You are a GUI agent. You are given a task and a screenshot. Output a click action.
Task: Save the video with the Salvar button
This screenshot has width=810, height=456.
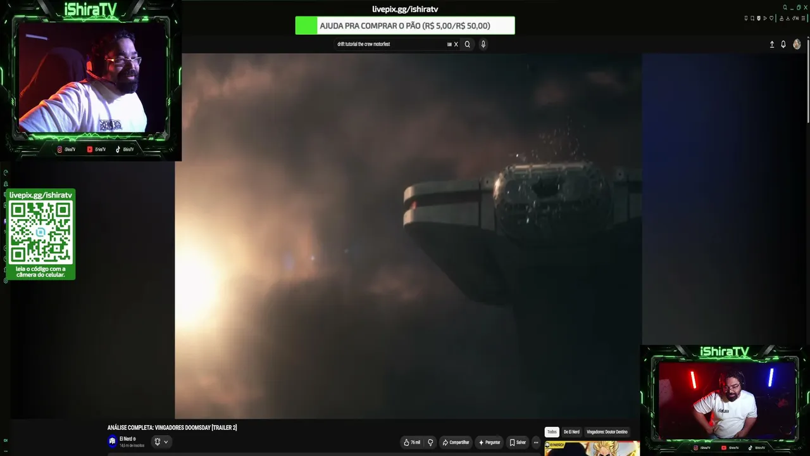[x=518, y=443]
